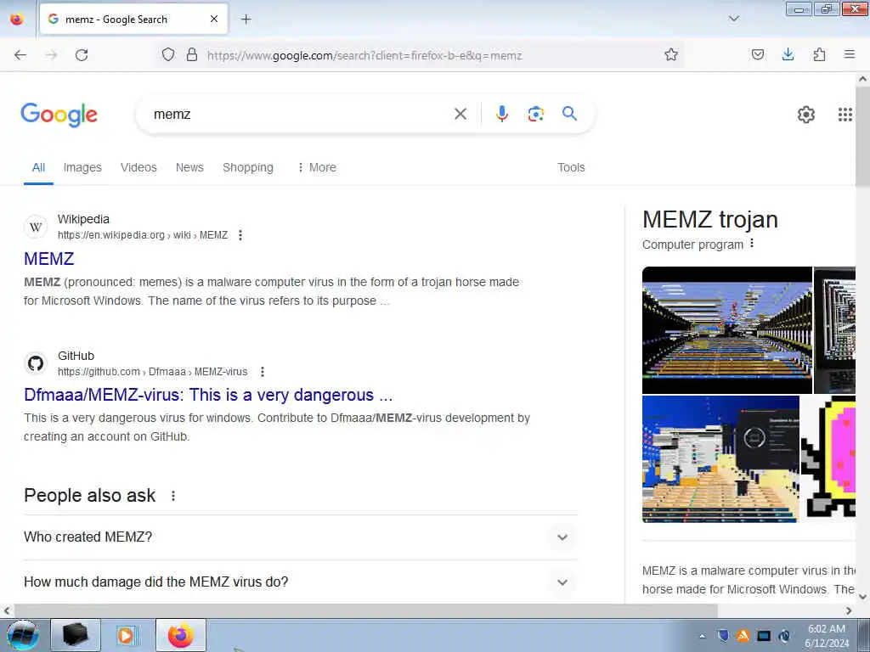Open options beside Computer program label
Image resolution: width=870 pixels, height=652 pixels.
click(x=752, y=244)
